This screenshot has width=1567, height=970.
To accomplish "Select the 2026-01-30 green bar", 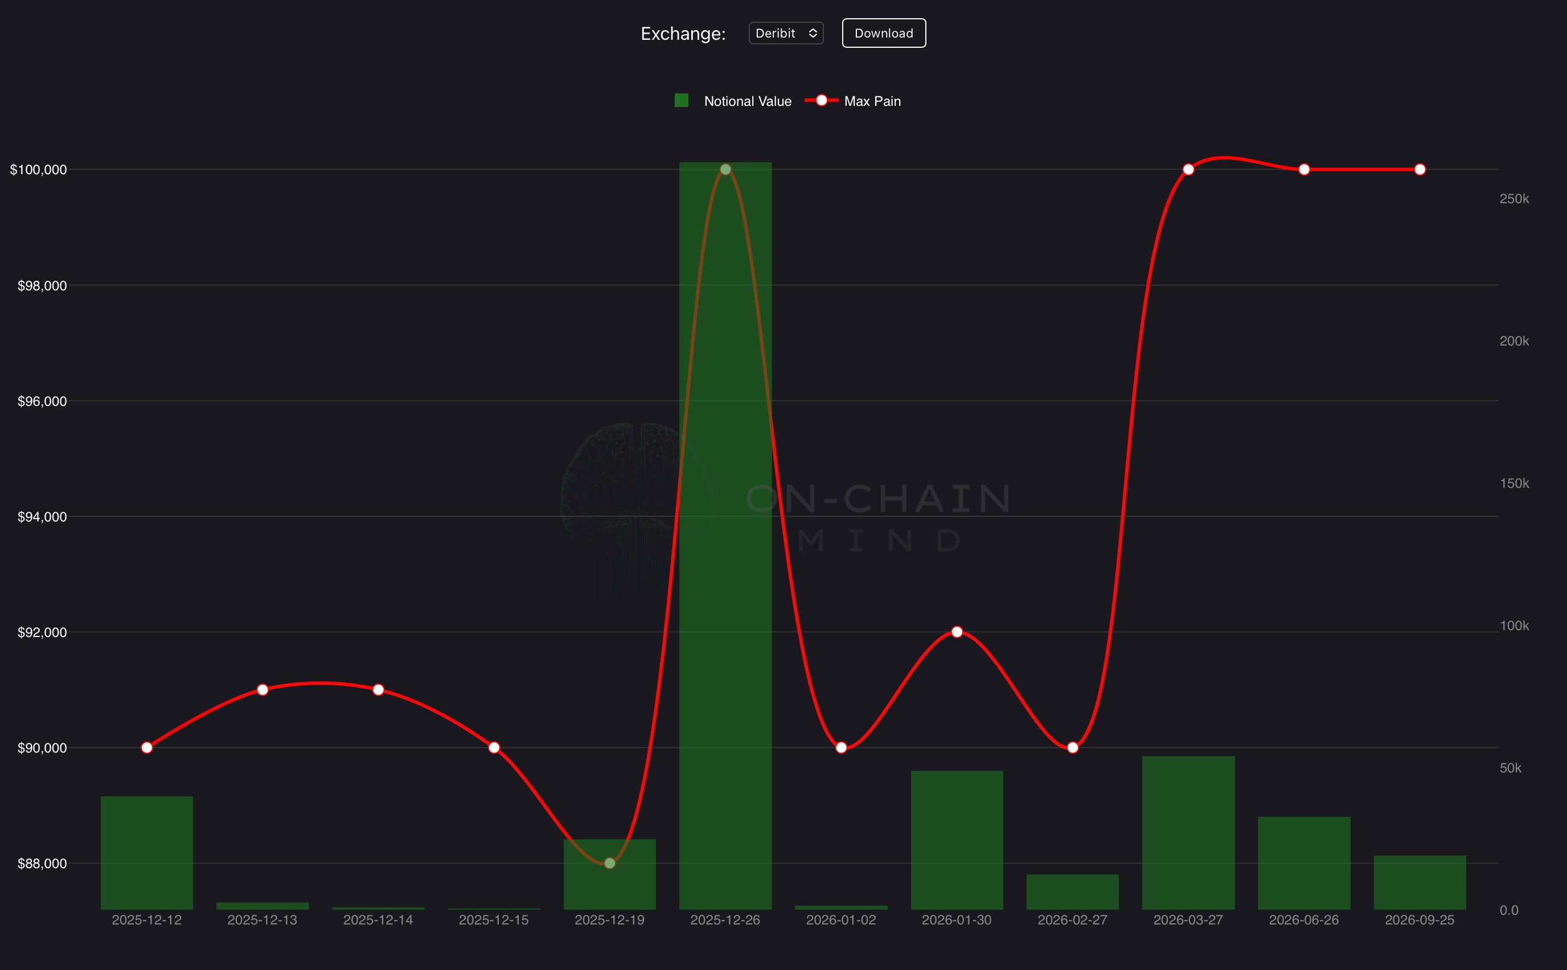I will click(957, 840).
